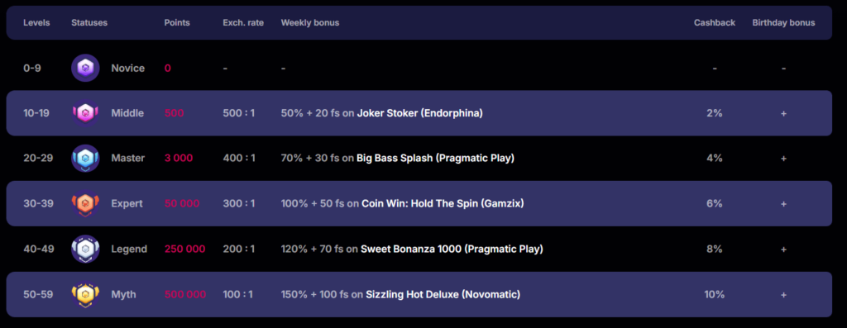This screenshot has width=847, height=328.
Task: Click the Middle status pink badge icon
Action: [x=85, y=113]
